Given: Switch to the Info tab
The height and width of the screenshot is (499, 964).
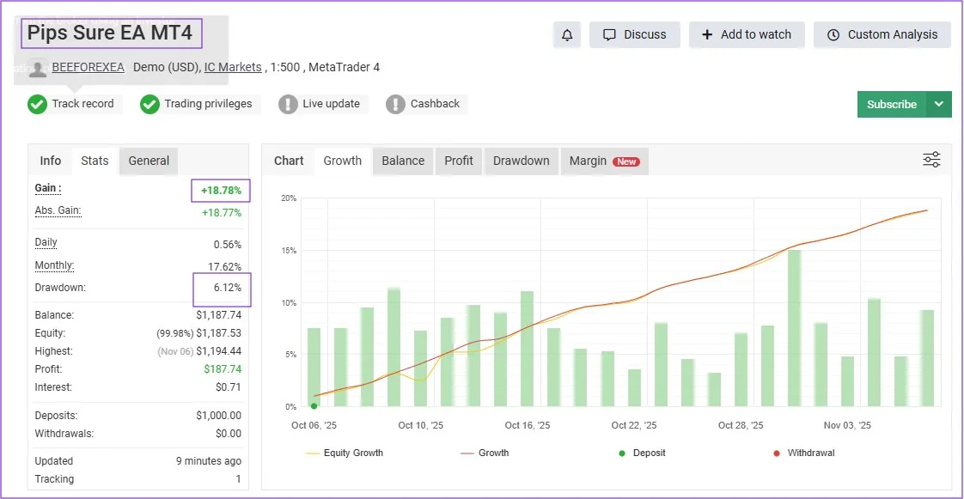Looking at the screenshot, I should [50, 160].
